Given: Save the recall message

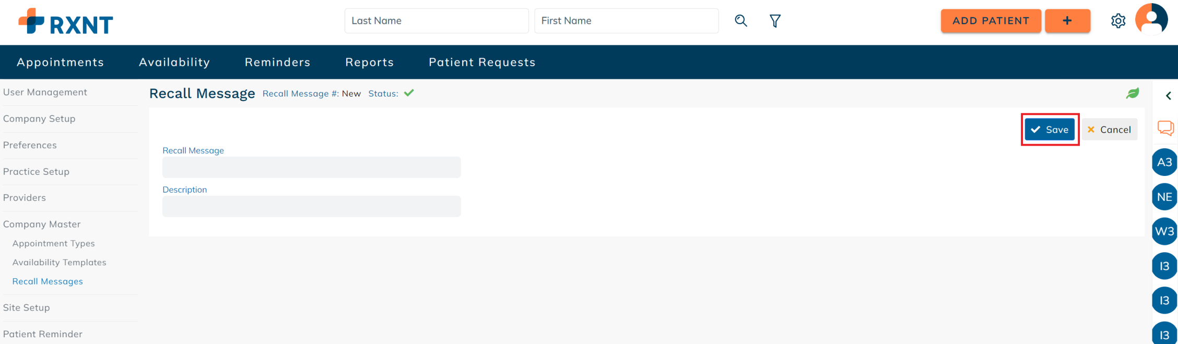Looking at the screenshot, I should point(1050,129).
